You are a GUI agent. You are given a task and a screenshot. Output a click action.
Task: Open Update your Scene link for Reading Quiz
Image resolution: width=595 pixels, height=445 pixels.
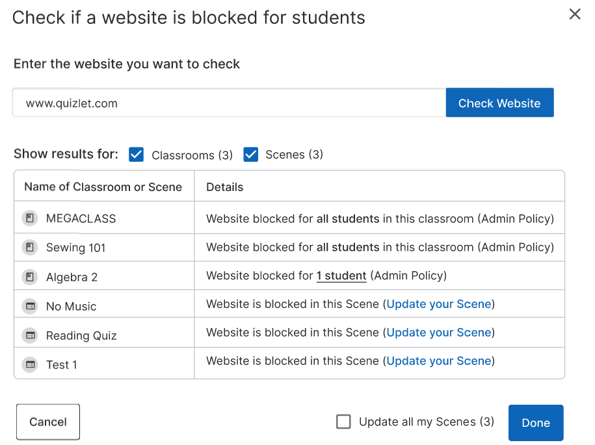439,333
